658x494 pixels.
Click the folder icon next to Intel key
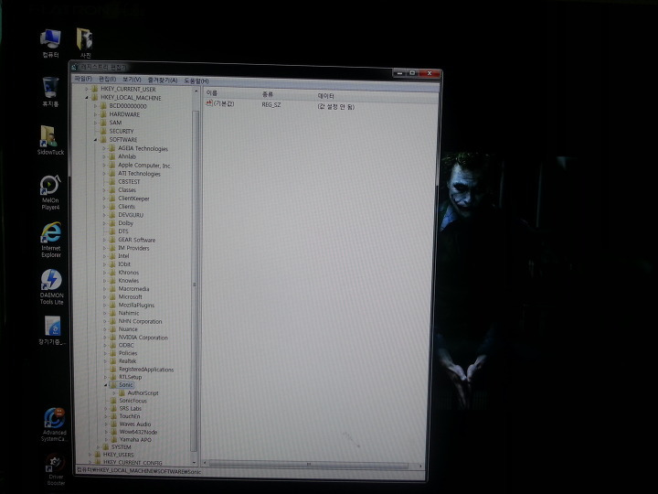[x=112, y=256]
